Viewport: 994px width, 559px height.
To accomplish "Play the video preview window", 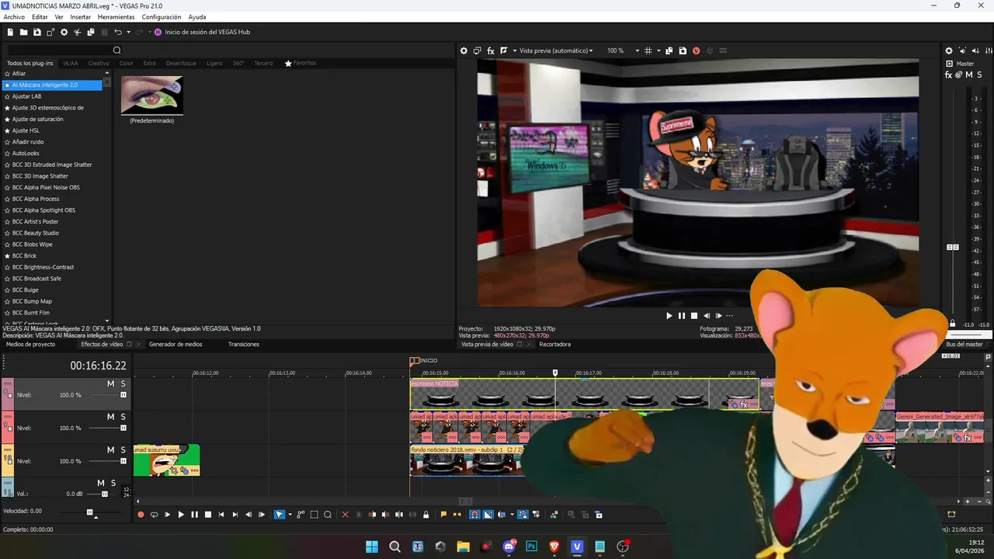I will (669, 316).
